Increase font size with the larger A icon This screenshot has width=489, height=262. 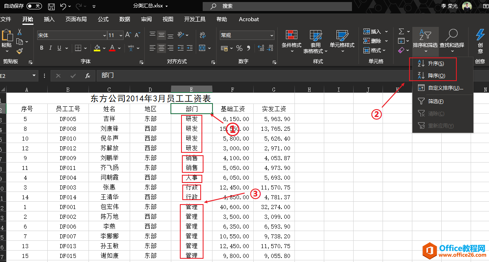coord(128,35)
